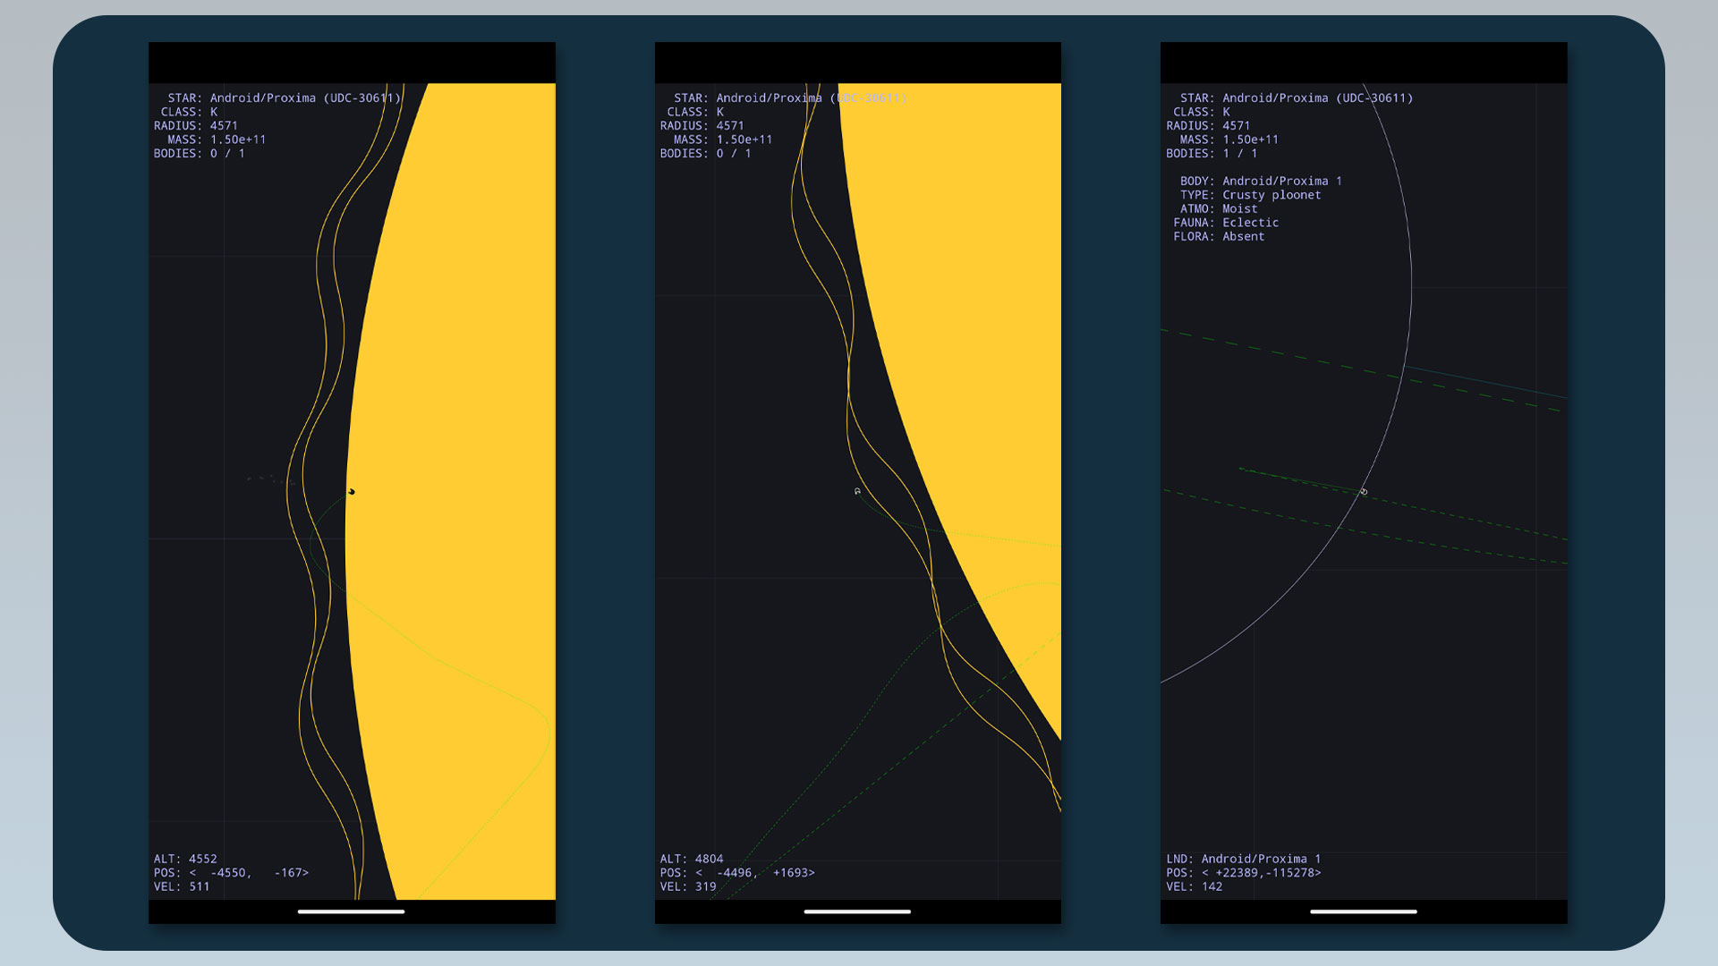
Task: Select 'ALT: 4804' readout
Action: click(692, 859)
